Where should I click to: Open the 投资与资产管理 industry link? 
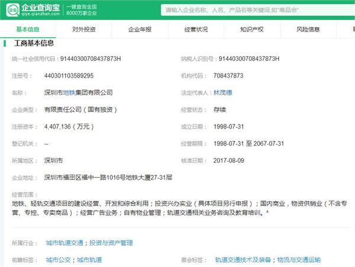point(111,243)
